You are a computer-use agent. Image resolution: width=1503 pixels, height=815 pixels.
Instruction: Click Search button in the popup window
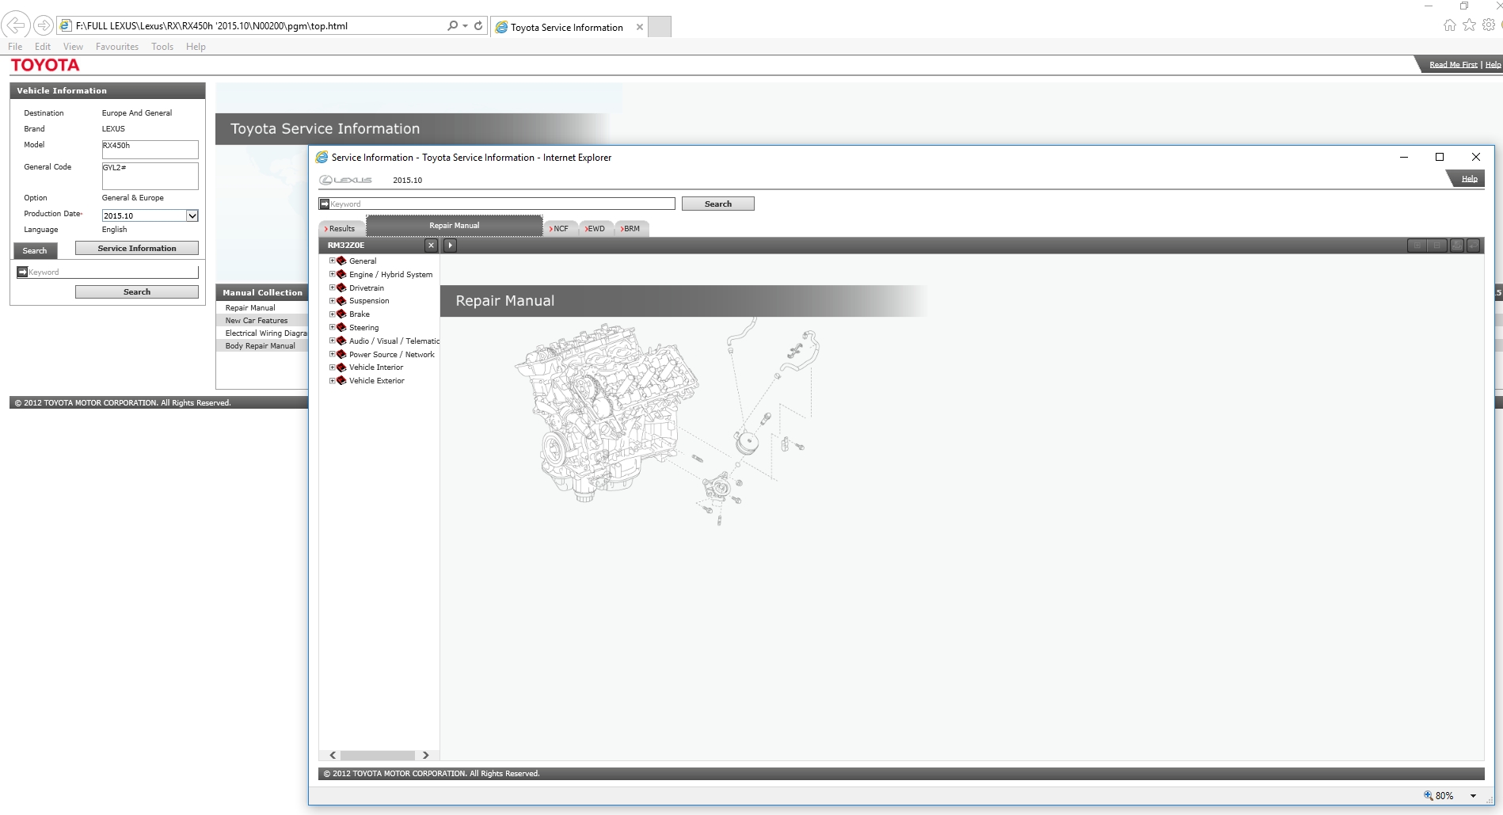click(718, 204)
